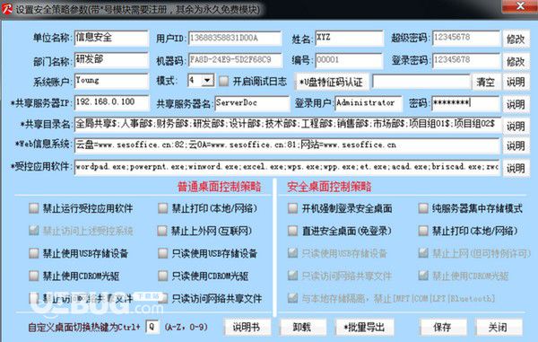The image size is (538, 342).
Task: Open 说明 for the 共享服务器IP row
Action: 516,104
